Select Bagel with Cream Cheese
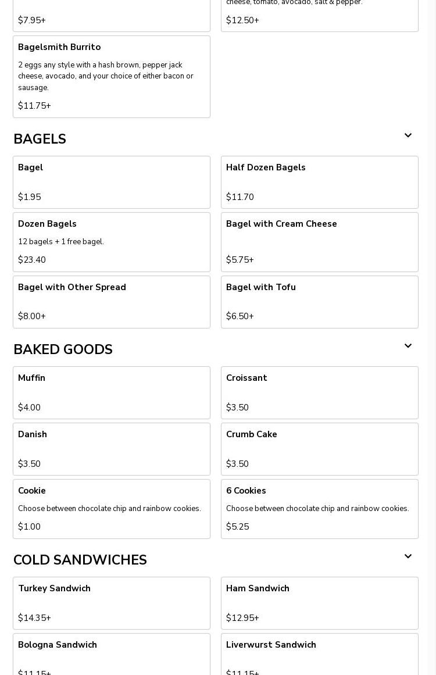 (x=319, y=242)
